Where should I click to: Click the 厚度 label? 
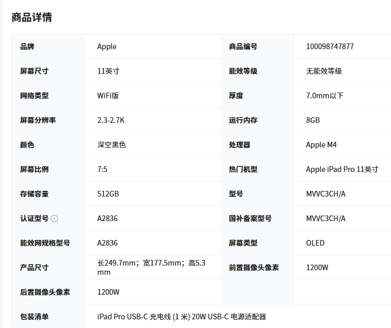tap(236, 96)
